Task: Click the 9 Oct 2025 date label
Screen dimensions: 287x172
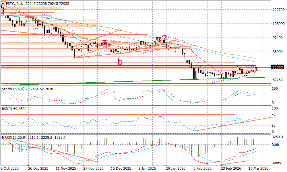Action: point(10,169)
